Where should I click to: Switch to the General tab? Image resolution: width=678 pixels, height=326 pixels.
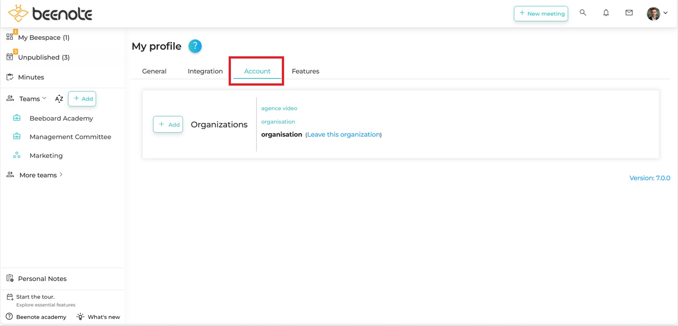[154, 71]
